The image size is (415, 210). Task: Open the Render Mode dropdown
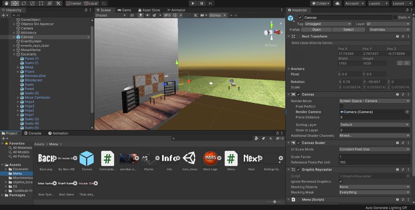375,101
